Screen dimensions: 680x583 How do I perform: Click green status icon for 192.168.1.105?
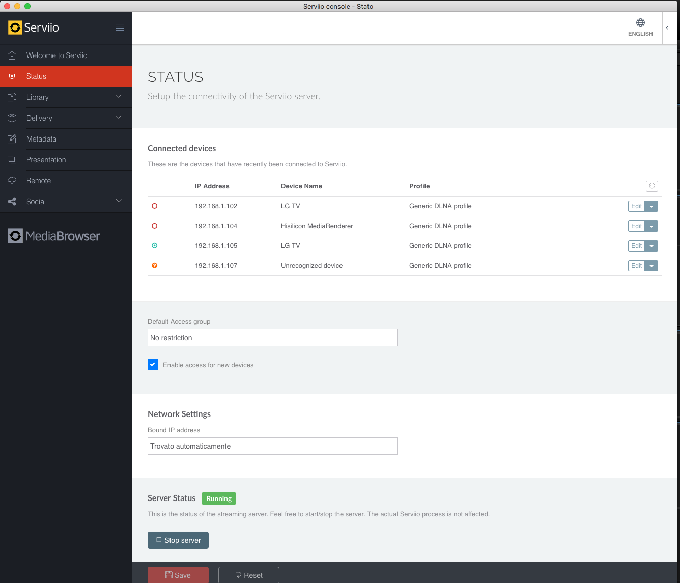(x=155, y=246)
